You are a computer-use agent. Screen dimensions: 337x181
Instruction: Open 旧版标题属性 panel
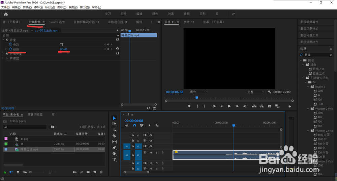(x=309, y=22)
